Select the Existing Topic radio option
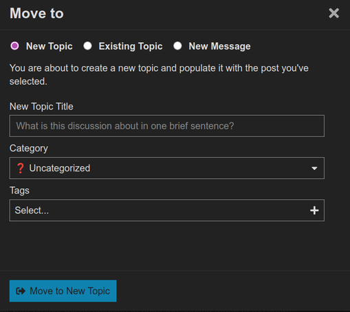 [87, 46]
